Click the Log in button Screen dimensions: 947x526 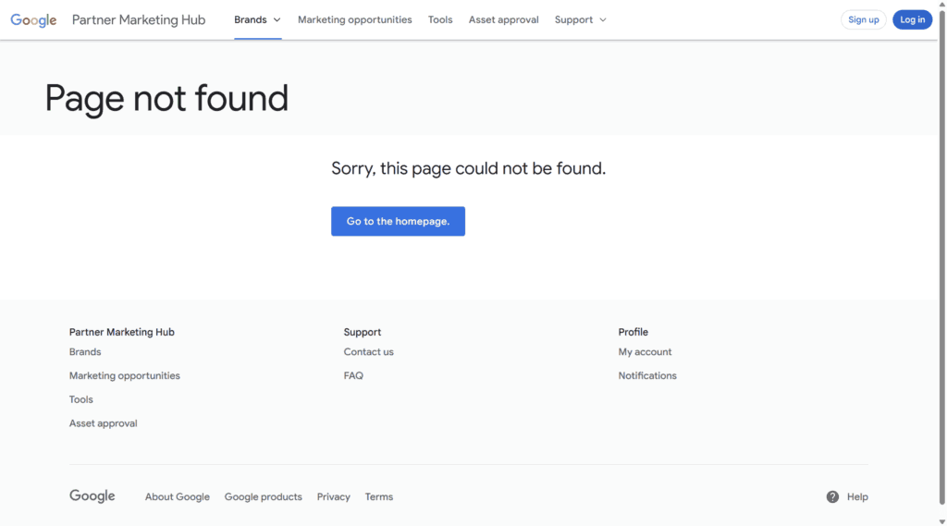coord(912,20)
